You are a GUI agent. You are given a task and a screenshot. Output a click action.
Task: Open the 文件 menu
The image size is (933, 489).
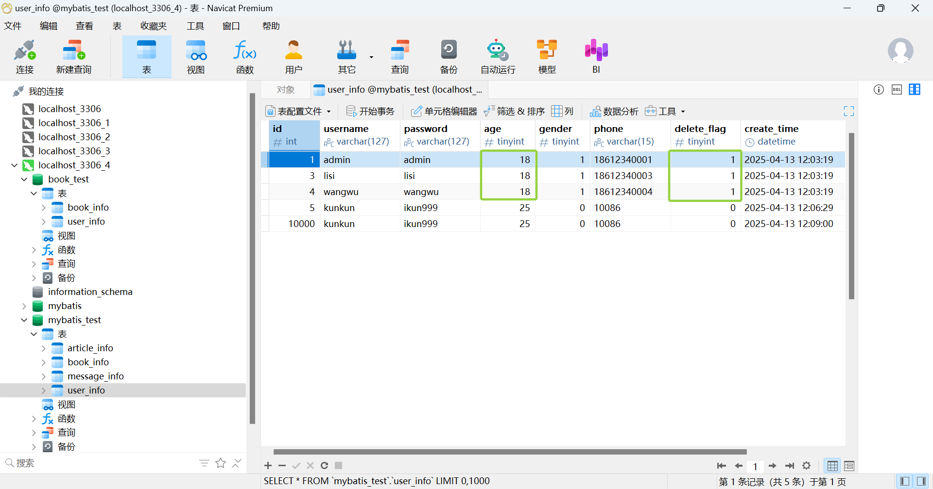(x=13, y=26)
